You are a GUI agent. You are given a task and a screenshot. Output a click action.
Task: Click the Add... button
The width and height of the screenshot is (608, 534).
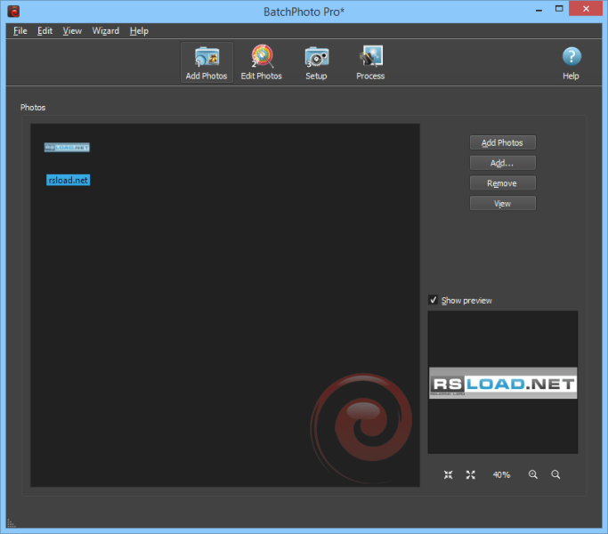click(x=503, y=163)
